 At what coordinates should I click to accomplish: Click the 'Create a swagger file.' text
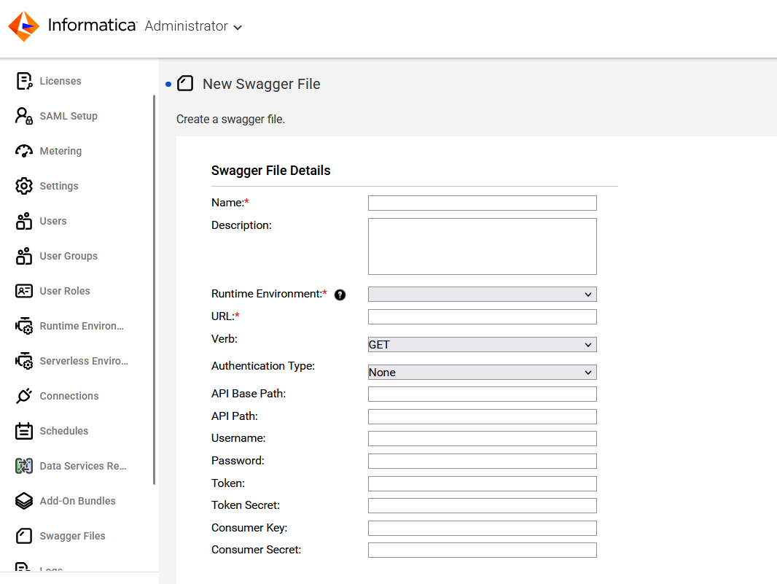(x=230, y=120)
